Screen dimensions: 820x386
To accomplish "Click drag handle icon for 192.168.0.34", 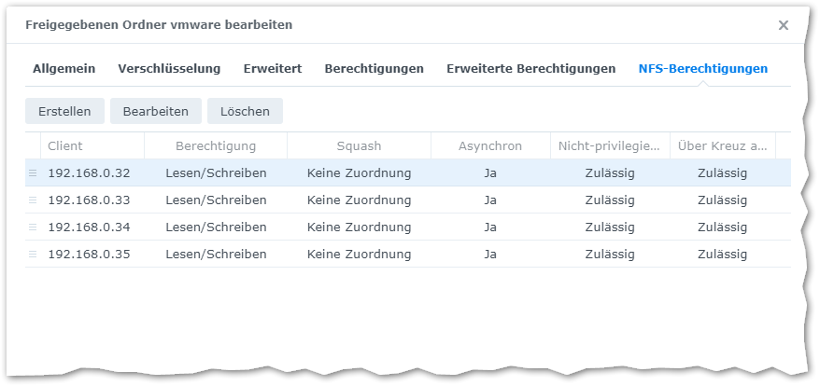I will click(33, 227).
